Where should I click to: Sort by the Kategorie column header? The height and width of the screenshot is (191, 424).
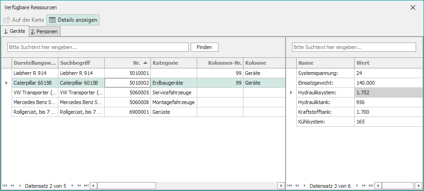pos(174,63)
